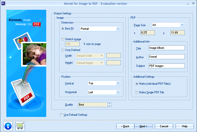Select the Best Fit radio button
The height and width of the screenshot is (132, 197).
click(63, 29)
